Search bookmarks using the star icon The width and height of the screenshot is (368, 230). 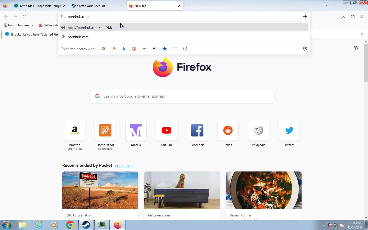click(165, 49)
